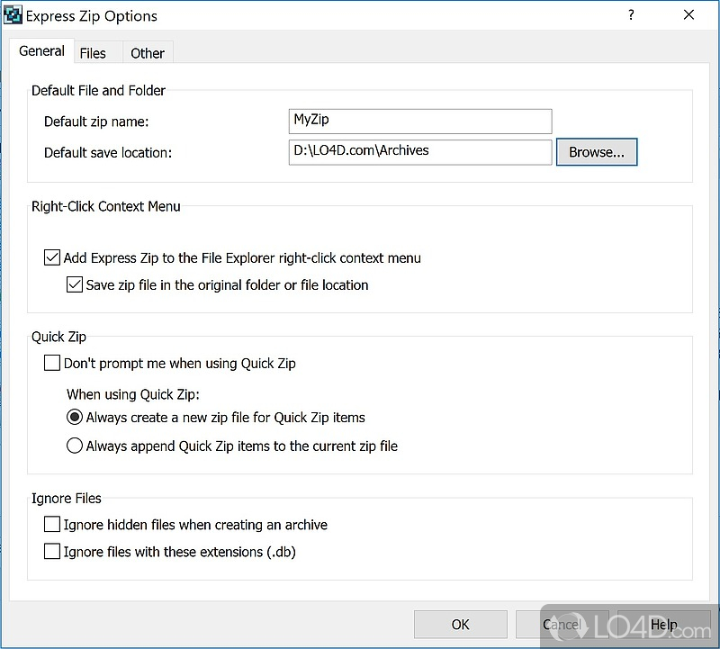This screenshot has width=720, height=649.
Task: Click the Cancel button
Action: pyautogui.click(x=562, y=625)
